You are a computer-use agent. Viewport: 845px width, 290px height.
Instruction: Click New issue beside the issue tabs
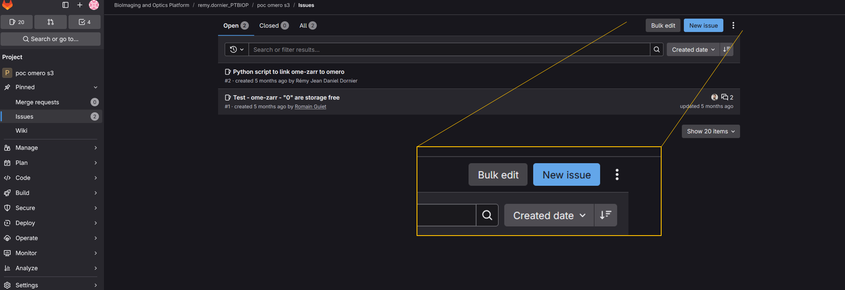point(703,26)
